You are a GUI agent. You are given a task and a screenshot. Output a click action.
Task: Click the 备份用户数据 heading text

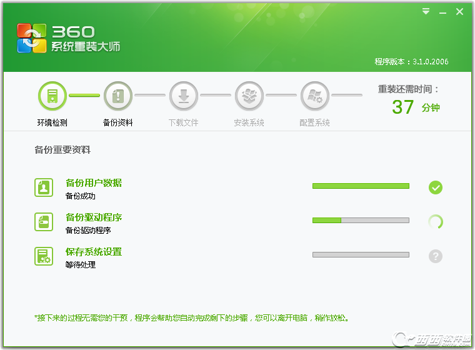click(94, 183)
